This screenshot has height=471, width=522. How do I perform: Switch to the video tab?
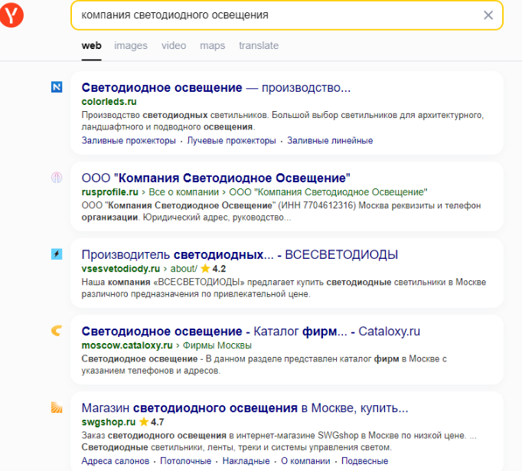(174, 46)
